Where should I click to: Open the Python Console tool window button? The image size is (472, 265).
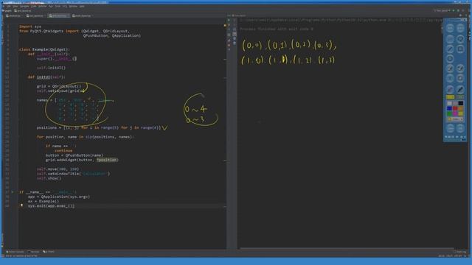pos(15,252)
